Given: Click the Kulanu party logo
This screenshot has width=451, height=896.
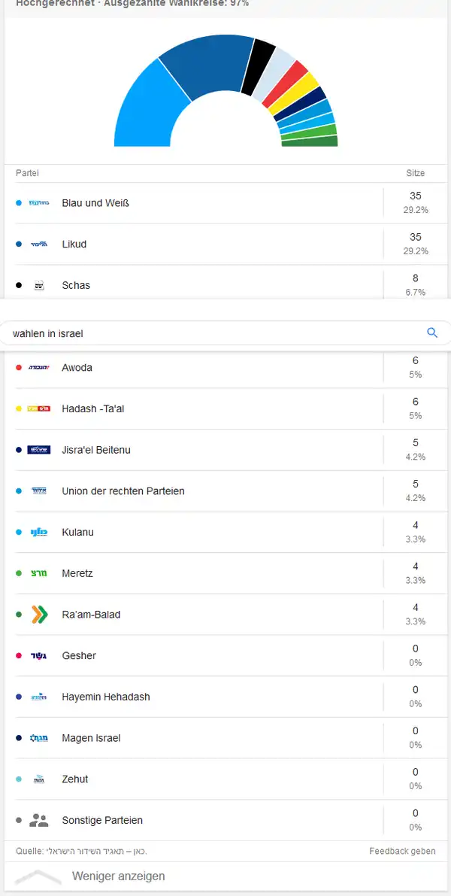Looking at the screenshot, I should (39, 533).
